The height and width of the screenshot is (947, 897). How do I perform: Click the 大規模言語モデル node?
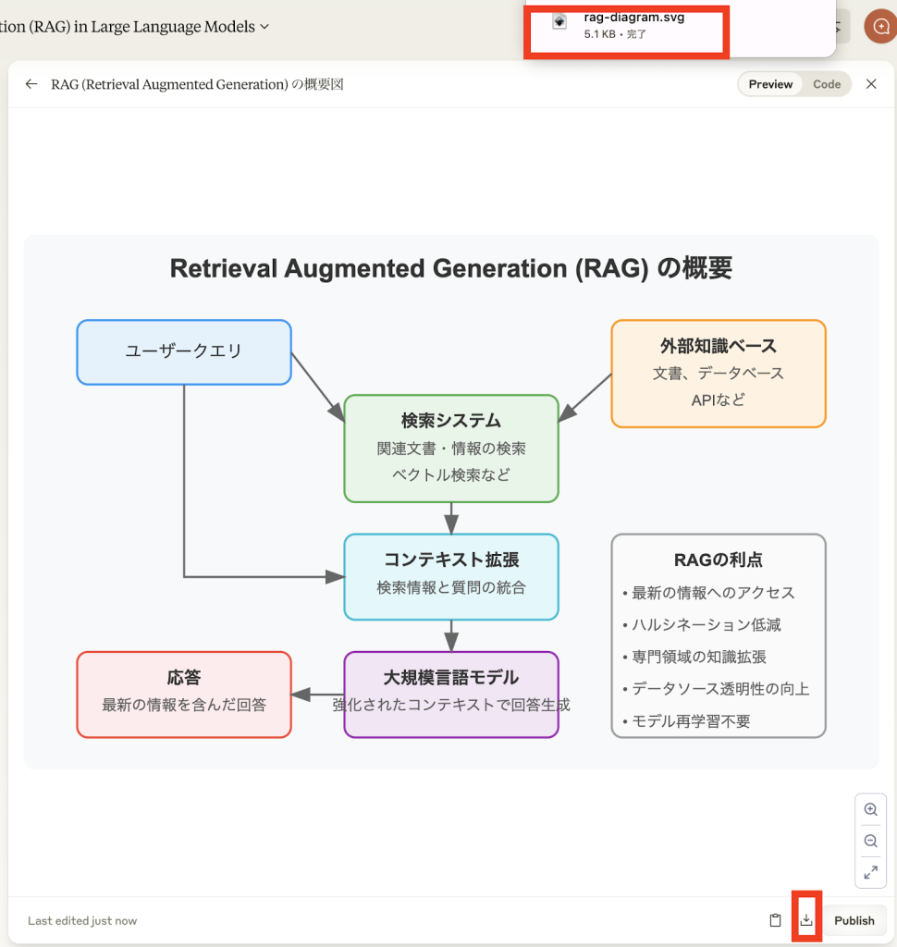(x=451, y=695)
